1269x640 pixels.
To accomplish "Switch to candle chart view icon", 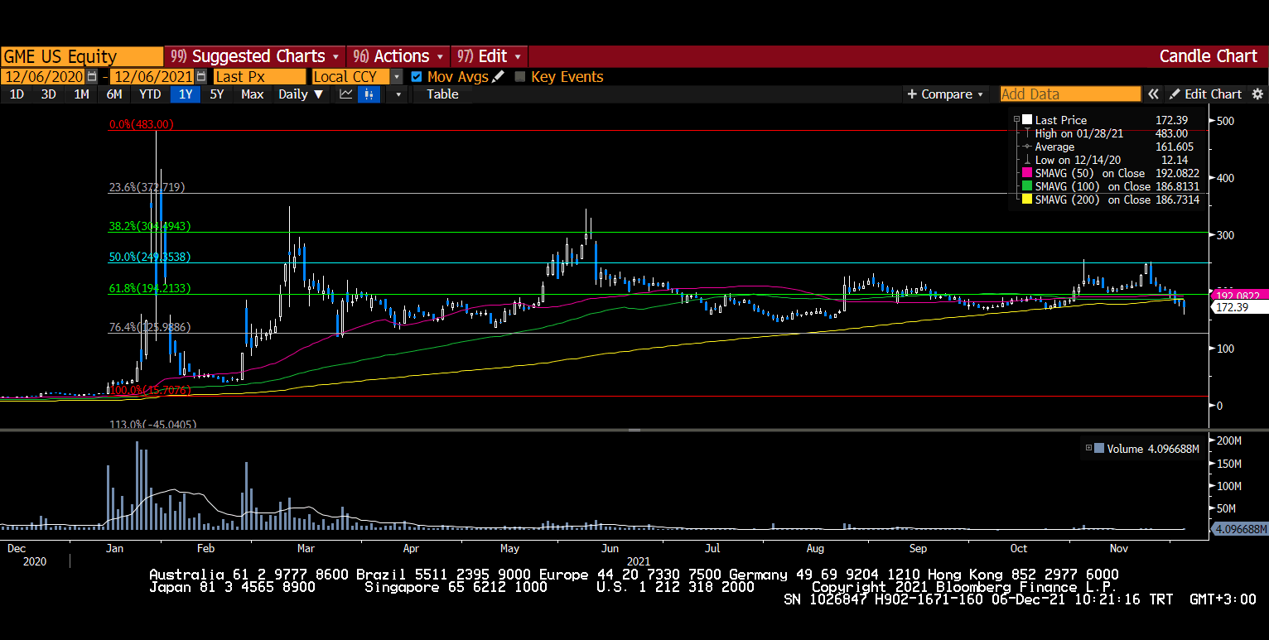I will pos(369,94).
